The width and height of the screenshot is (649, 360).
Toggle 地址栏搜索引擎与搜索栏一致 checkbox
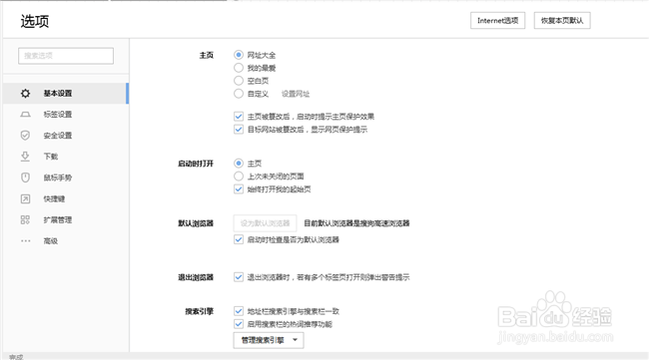coord(239,311)
